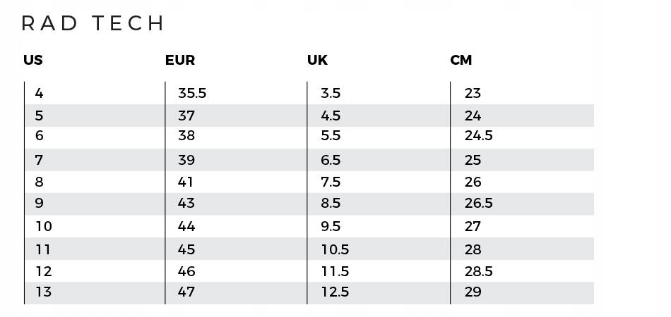Click the 26.5 CM cell
The height and width of the screenshot is (317, 671).
pyautogui.click(x=478, y=203)
